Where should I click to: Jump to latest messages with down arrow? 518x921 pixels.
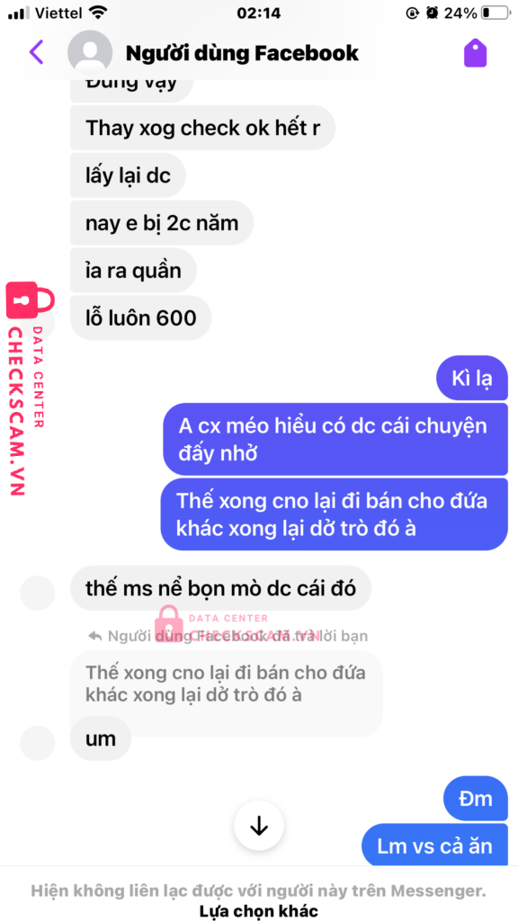point(259,827)
